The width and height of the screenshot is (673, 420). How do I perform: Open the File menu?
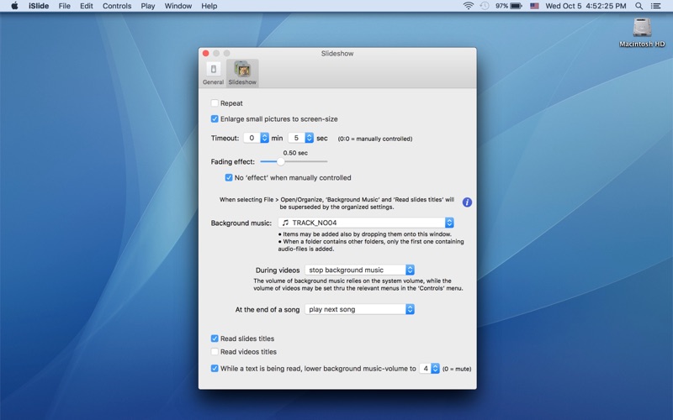pyautogui.click(x=65, y=6)
